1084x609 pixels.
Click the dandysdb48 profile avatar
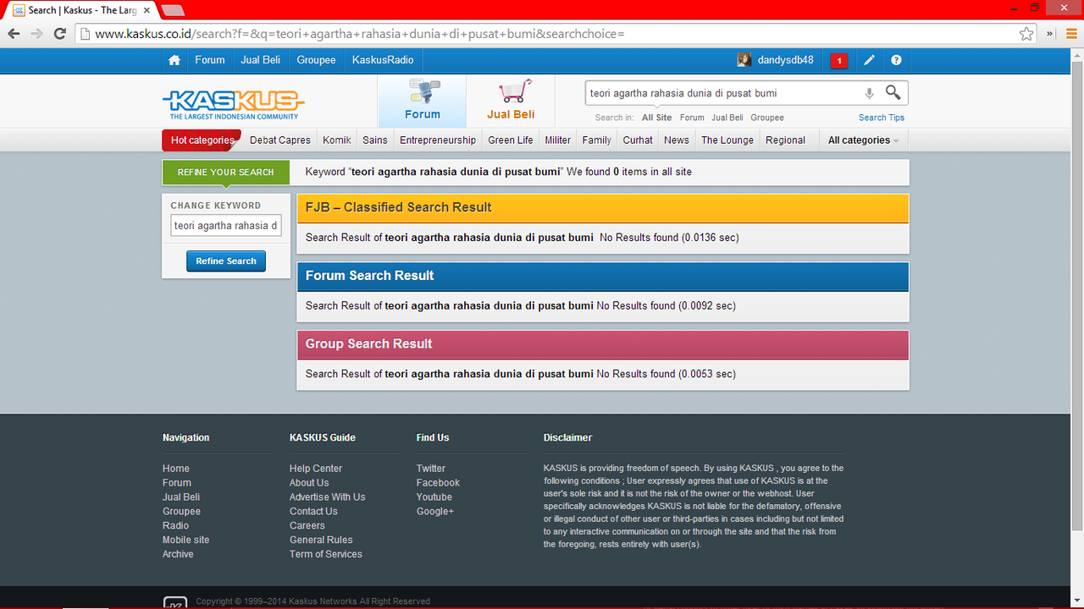(744, 60)
